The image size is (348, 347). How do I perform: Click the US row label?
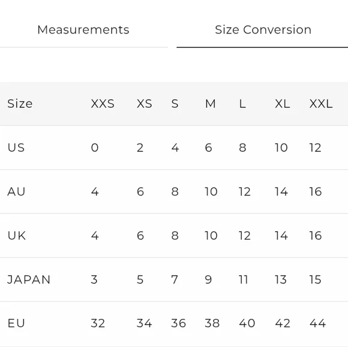(x=16, y=147)
